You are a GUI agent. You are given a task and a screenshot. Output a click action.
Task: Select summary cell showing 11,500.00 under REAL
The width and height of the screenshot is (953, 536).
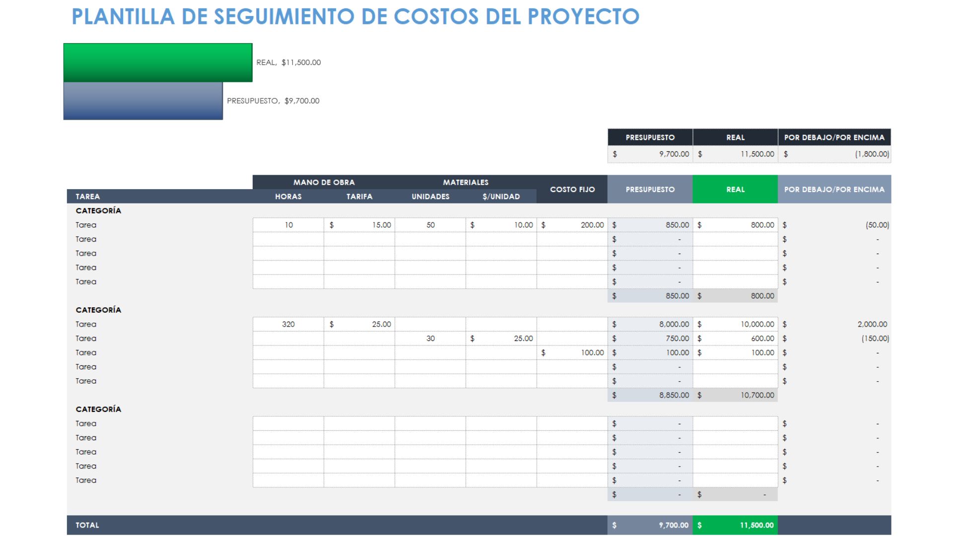[735, 154]
